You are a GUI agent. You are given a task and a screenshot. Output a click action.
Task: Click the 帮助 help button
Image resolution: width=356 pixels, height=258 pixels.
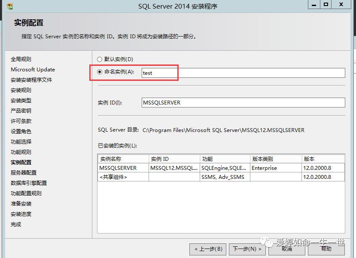pos(326,249)
